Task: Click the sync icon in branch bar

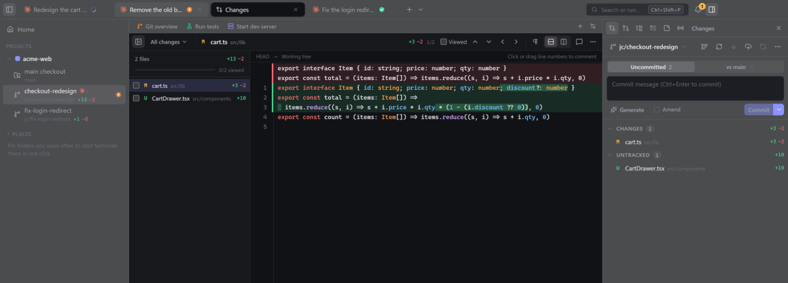Action: click(763, 47)
